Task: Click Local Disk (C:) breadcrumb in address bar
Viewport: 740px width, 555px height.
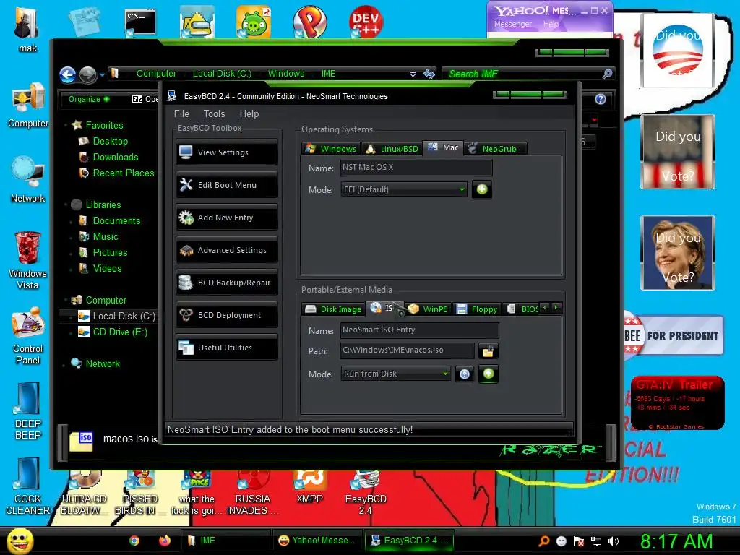Action: (222, 74)
